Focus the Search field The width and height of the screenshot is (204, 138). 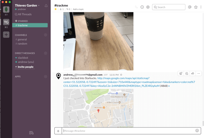click(169, 7)
